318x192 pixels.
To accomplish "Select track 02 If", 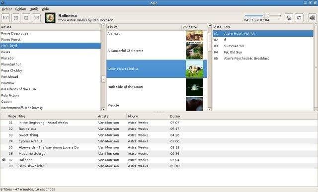I will [263, 40].
